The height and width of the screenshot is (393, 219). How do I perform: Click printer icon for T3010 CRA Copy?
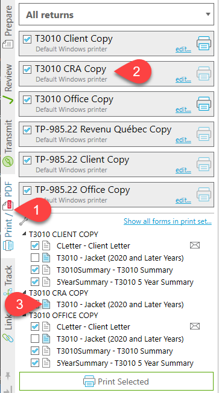(204, 73)
